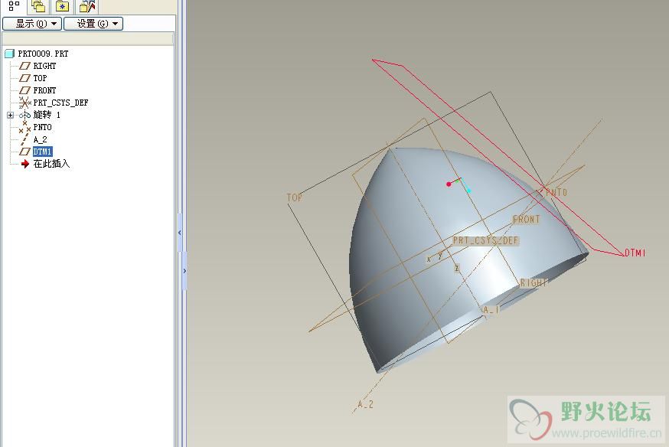Select the 旋转 1 revolve feature
The width and height of the screenshot is (669, 447).
point(47,115)
